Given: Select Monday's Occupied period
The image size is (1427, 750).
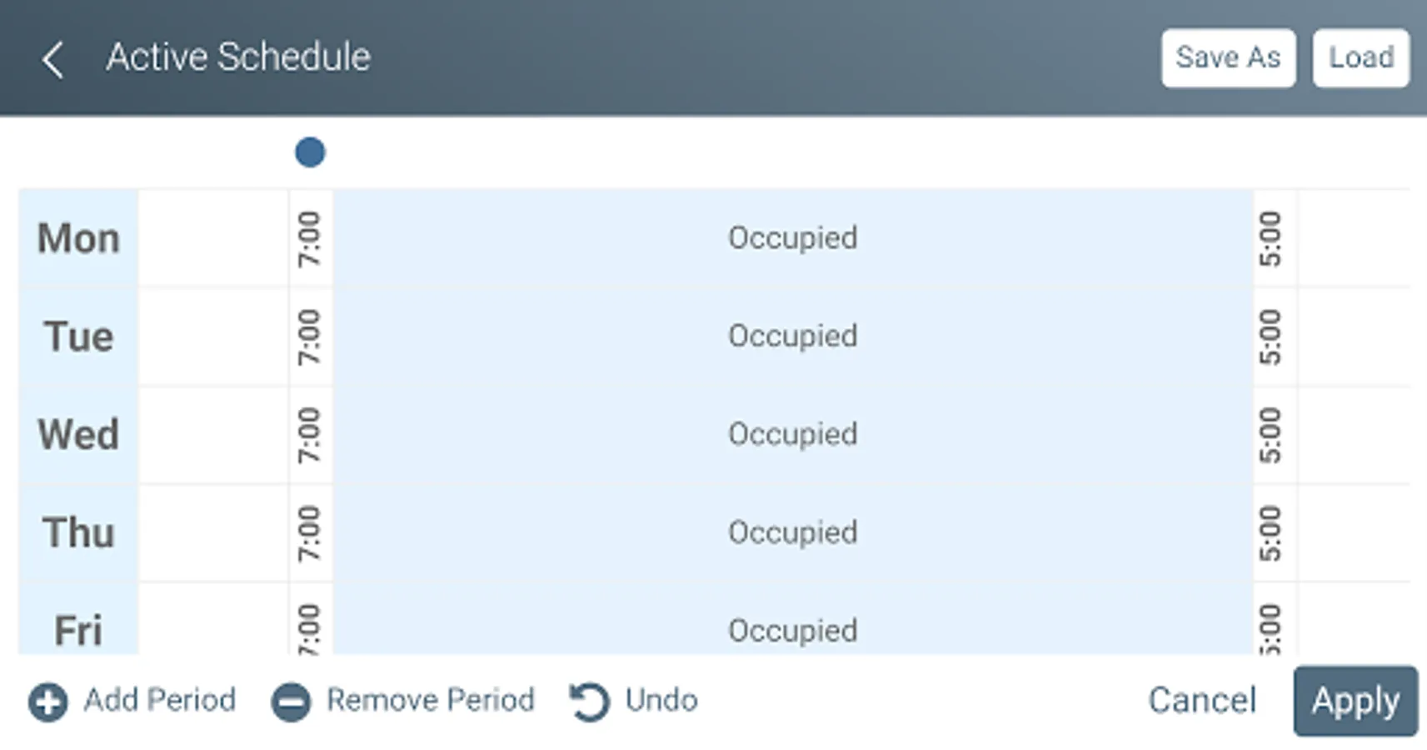Looking at the screenshot, I should pos(792,238).
